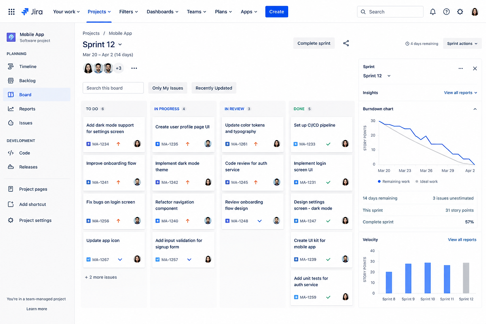Viewport: 486px width, 324px height.
Task: Open the Filters dropdown
Action: click(129, 12)
